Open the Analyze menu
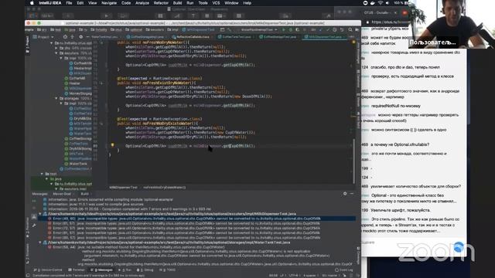This screenshot has height=278, width=495. [142, 3]
